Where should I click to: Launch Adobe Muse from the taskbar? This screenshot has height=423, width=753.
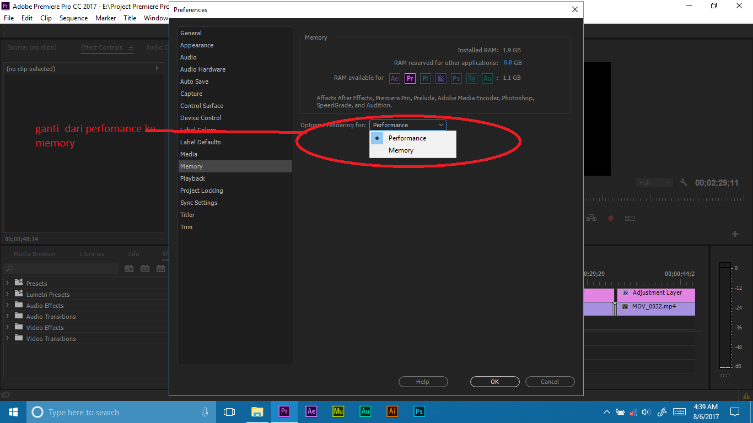pos(338,412)
